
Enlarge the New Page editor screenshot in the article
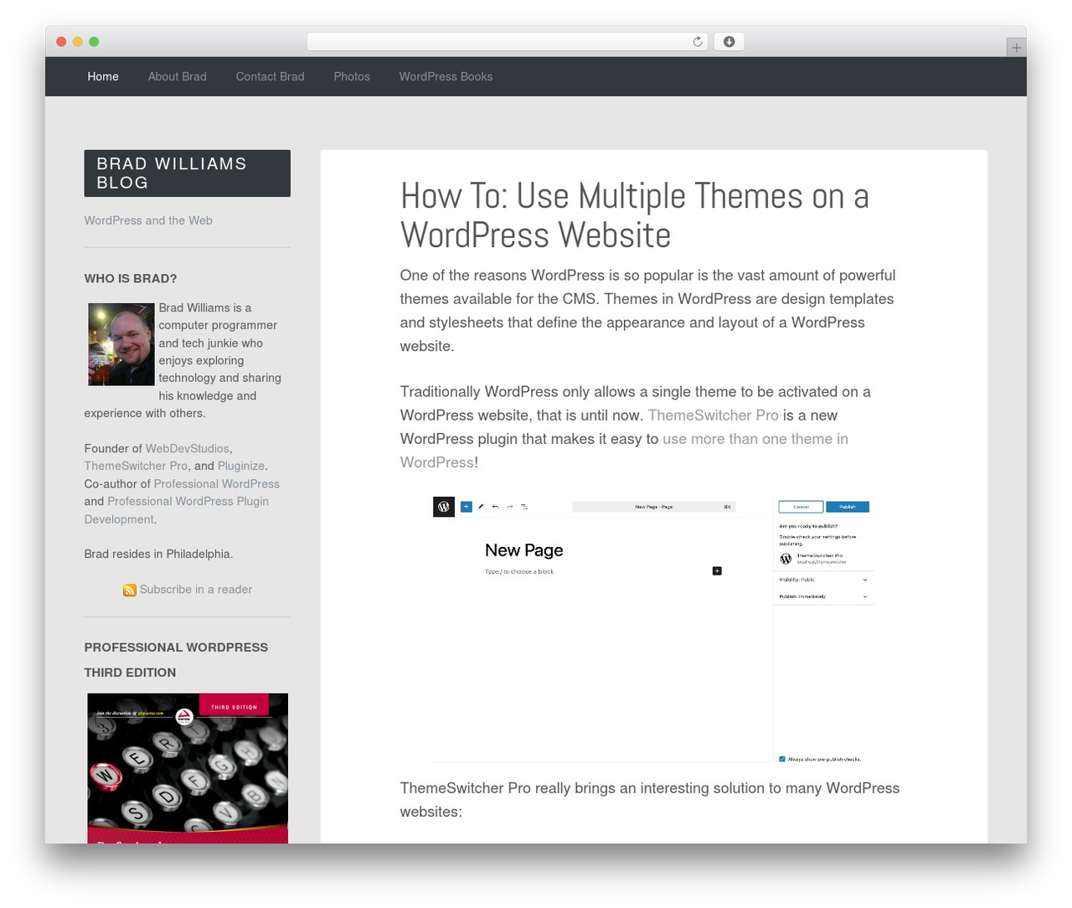[653, 629]
